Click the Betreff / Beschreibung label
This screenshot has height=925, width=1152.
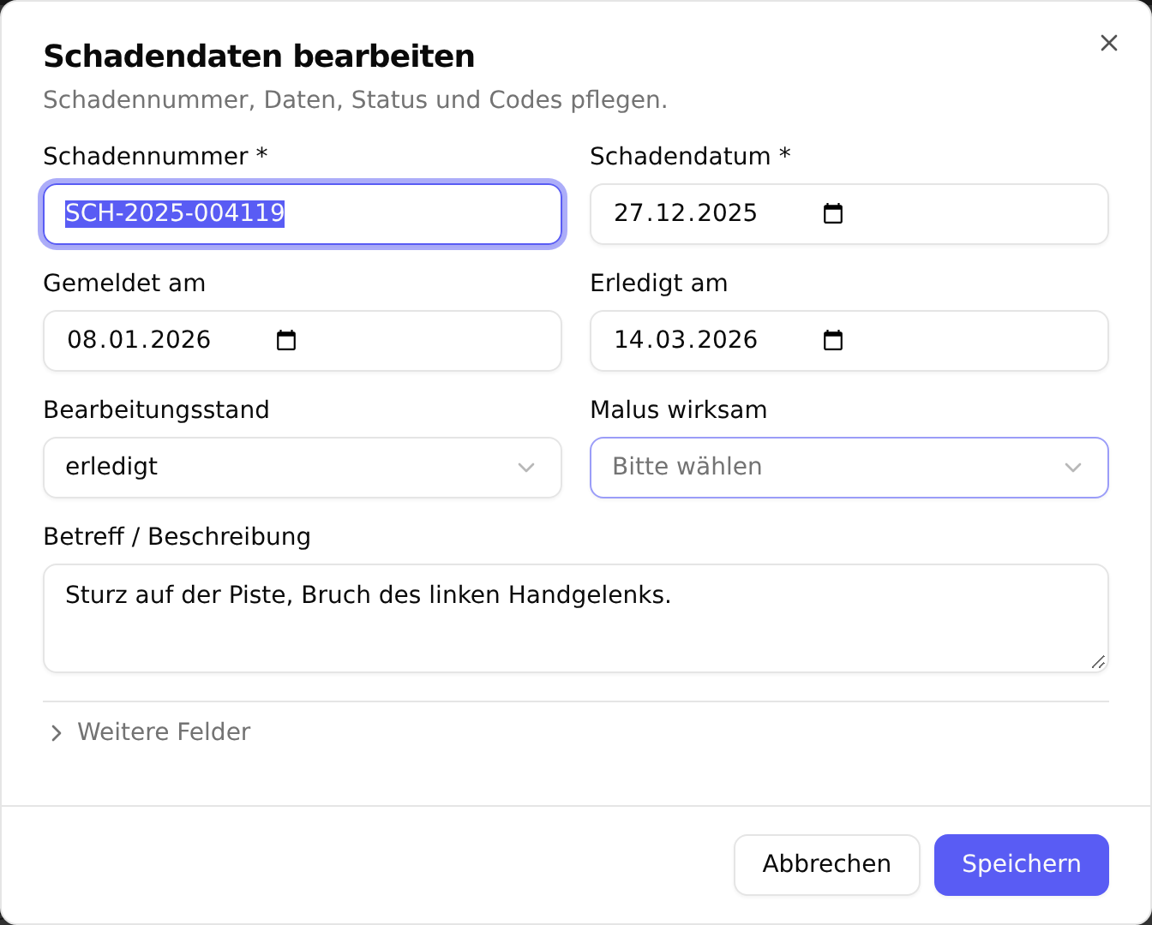pyautogui.click(x=177, y=537)
